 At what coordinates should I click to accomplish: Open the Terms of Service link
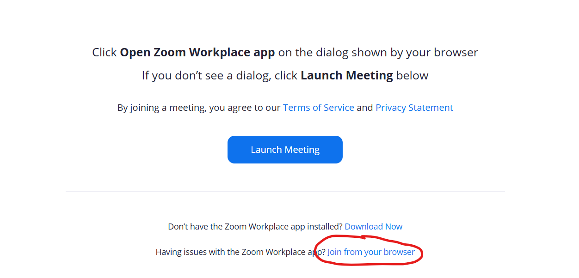pos(318,108)
